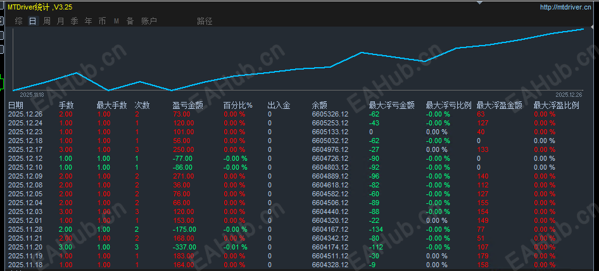Click the 最大浮亏金额 column header
This screenshot has width=599, height=271.
coord(391,106)
